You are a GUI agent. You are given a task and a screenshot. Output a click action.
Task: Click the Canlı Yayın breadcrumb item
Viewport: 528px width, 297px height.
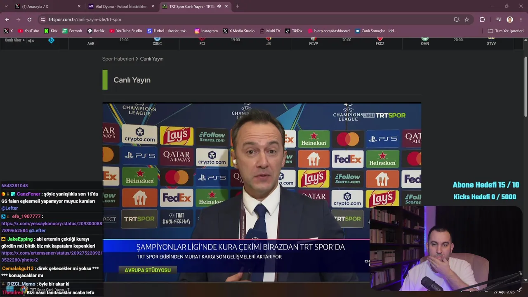click(x=152, y=59)
